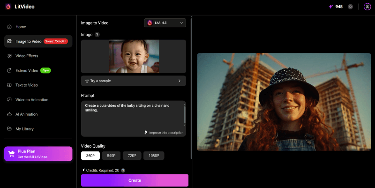375x188 pixels.
Task: Click the round icon right of 945 credits
Action: pyautogui.click(x=350, y=7)
